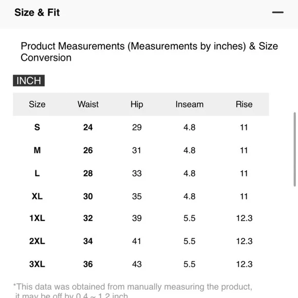Click hip value 39 for 1XL
The width and height of the screenshot is (298, 298).
[x=137, y=218]
